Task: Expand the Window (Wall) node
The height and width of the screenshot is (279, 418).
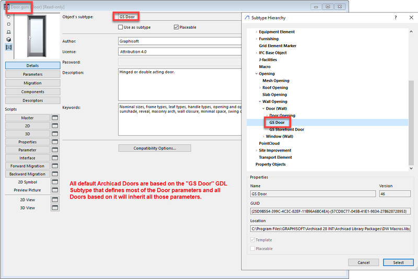Action: click(263, 136)
